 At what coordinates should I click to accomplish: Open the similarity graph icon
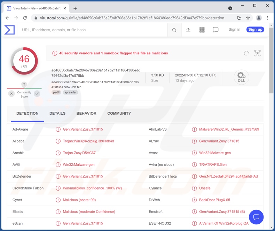[257, 53]
